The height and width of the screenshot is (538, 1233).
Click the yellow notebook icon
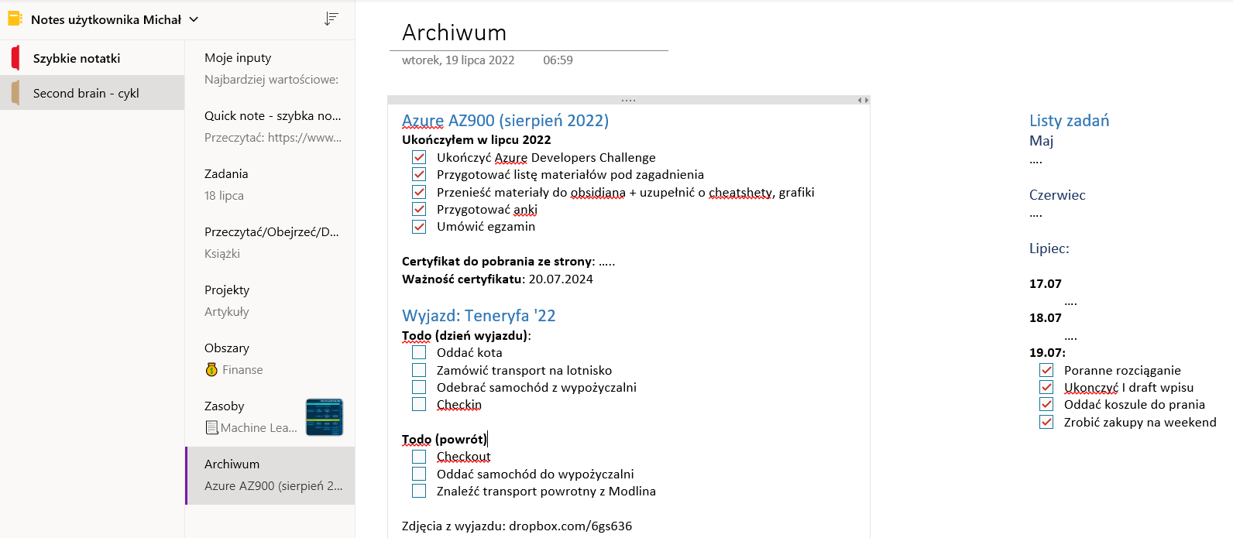[15, 19]
